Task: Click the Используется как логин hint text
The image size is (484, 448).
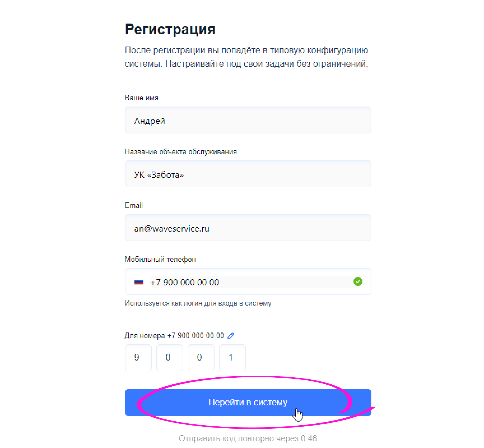Action: [198, 303]
